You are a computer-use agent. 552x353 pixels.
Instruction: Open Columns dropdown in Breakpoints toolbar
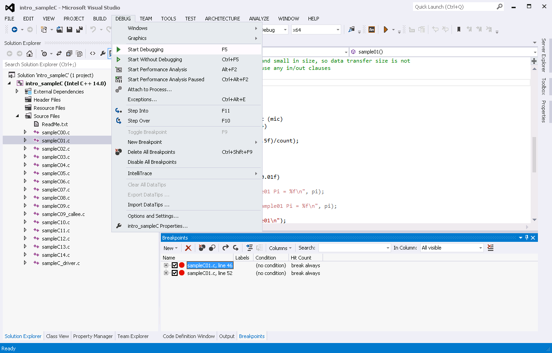pyautogui.click(x=280, y=248)
